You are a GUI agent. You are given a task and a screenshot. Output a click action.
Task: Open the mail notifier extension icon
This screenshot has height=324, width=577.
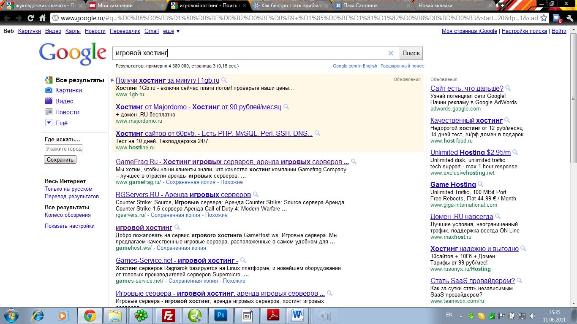558,18
